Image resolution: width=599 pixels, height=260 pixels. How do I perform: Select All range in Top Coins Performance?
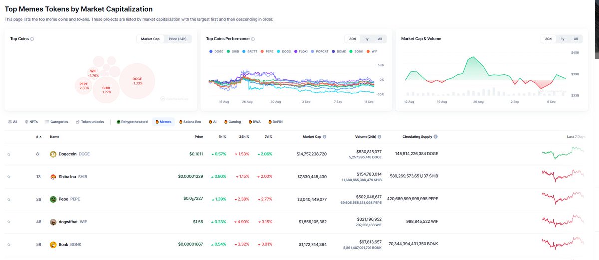click(x=380, y=39)
